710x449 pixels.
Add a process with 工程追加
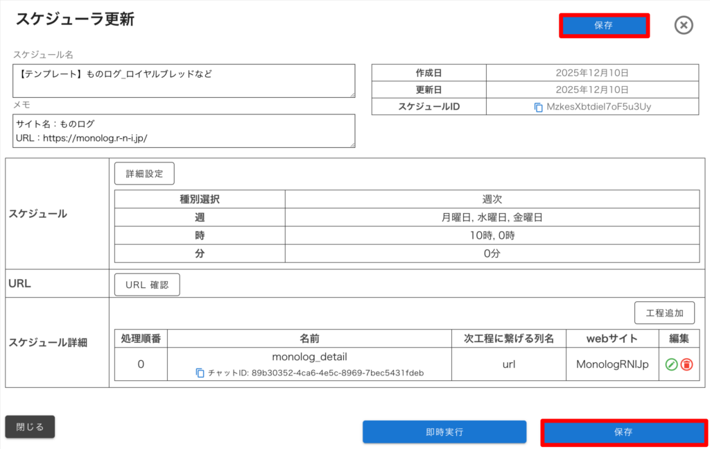click(664, 313)
